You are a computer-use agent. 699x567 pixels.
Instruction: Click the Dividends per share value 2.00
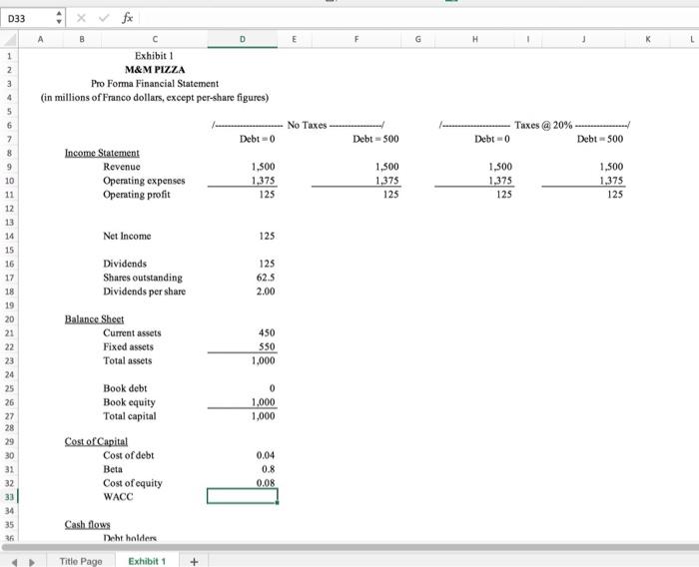pos(266,291)
